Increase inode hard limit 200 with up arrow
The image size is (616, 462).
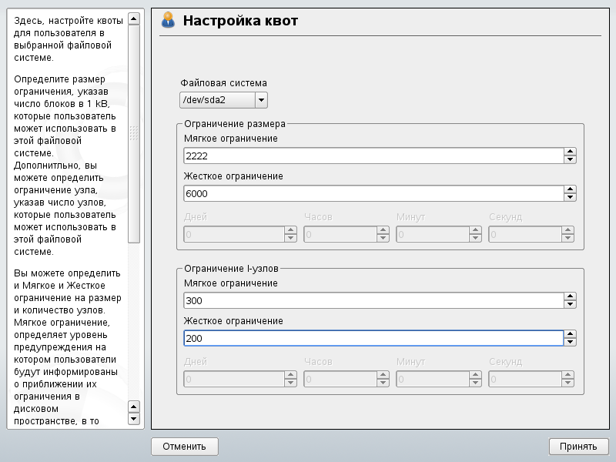[570, 334]
